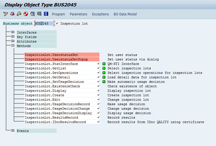
Task: Click the magnifier find toolbar icon
Action: (x=33, y=14)
